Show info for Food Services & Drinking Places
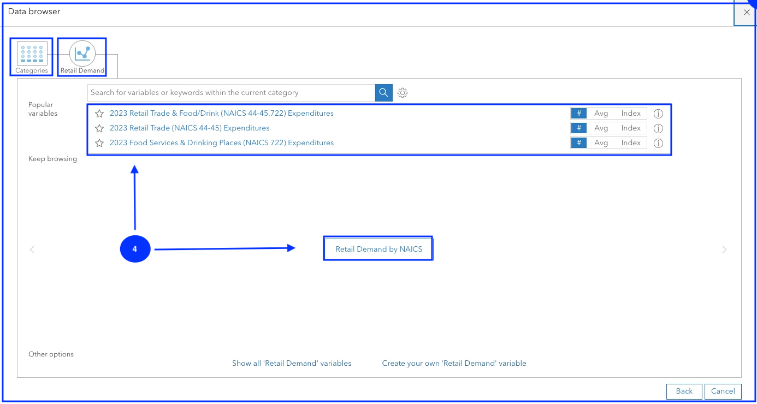Screen dimensions: 757x404 [x=658, y=143]
